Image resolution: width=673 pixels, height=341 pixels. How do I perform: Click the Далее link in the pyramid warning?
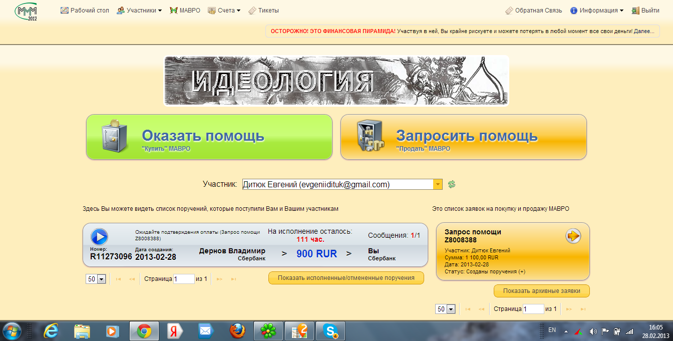click(x=643, y=31)
